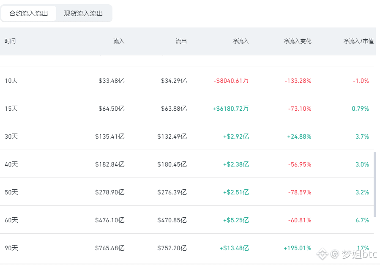Sort by the 净流入变化 column header
The image size is (380, 265).
[297, 41]
